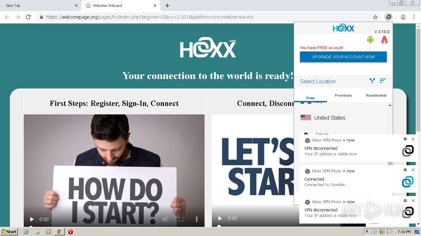This screenshot has height=236, width=421.
Task: Mute the How Do I Start video
Action: [x=165, y=219]
